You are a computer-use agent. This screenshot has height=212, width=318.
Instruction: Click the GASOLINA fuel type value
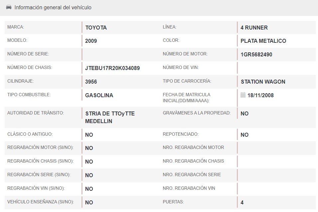[99, 95]
